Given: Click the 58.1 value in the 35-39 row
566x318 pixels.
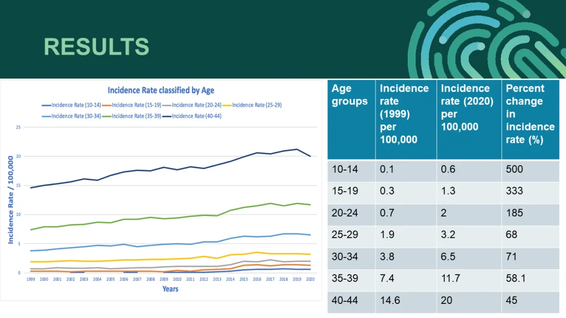Looking at the screenshot, I should pyautogui.click(x=516, y=278).
